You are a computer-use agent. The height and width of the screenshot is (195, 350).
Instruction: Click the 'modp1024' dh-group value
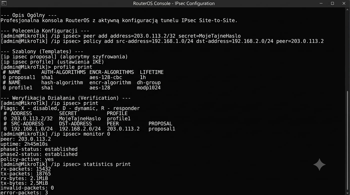[149, 88]
